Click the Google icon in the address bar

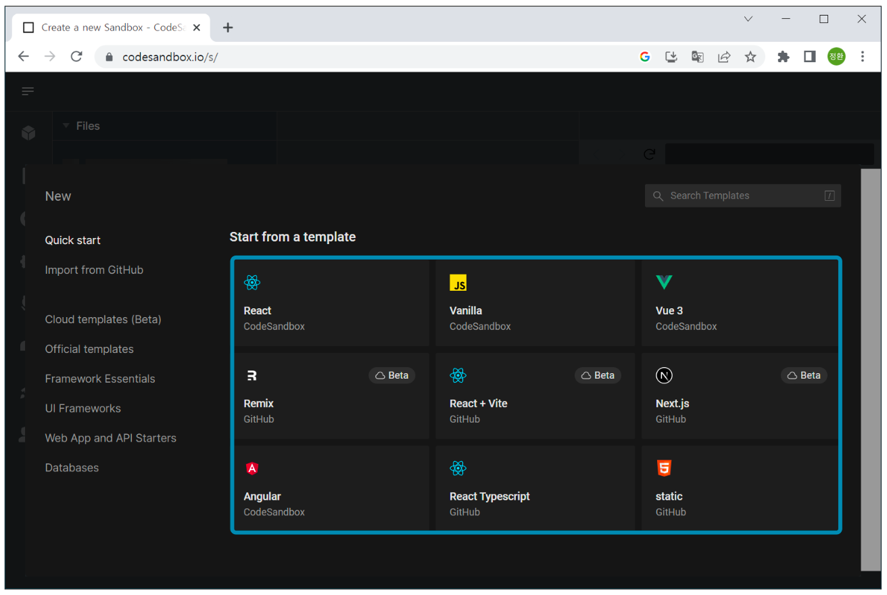[645, 57]
